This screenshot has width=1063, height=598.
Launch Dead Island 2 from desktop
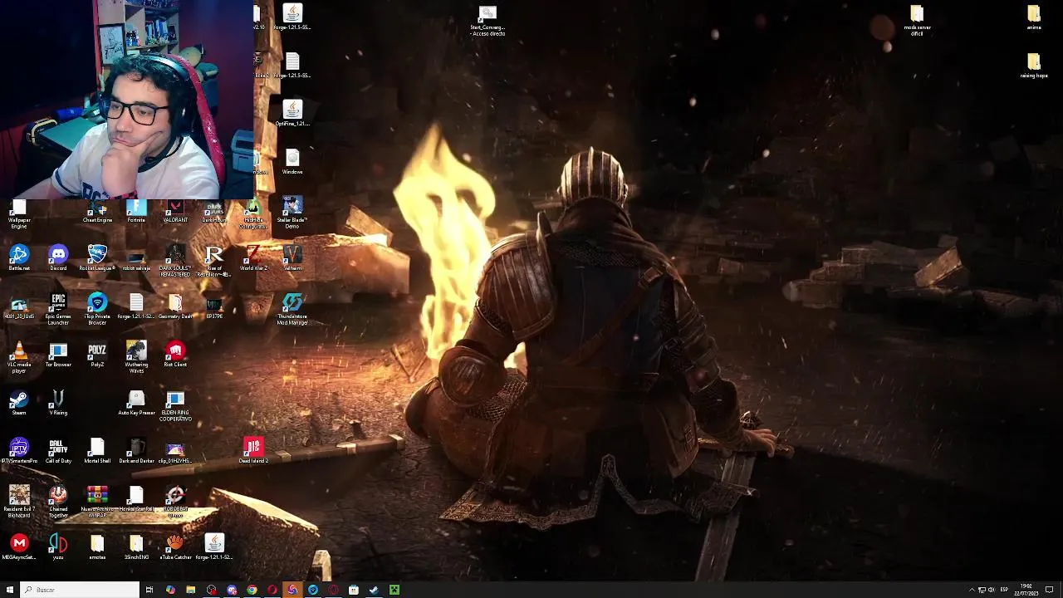coord(253,451)
